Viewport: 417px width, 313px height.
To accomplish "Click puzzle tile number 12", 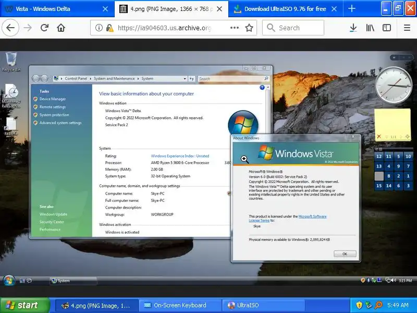I will pyautogui.click(x=379, y=156).
